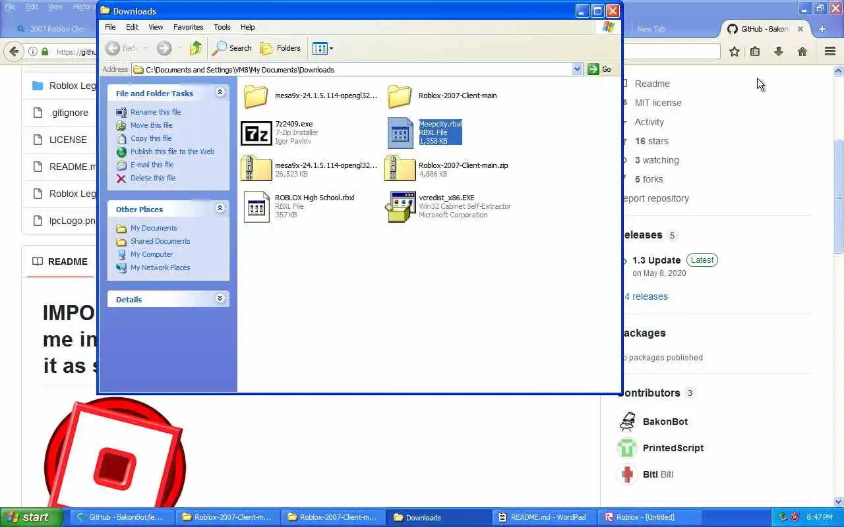
Task: Open Search in Explorer toolbar
Action: point(232,48)
